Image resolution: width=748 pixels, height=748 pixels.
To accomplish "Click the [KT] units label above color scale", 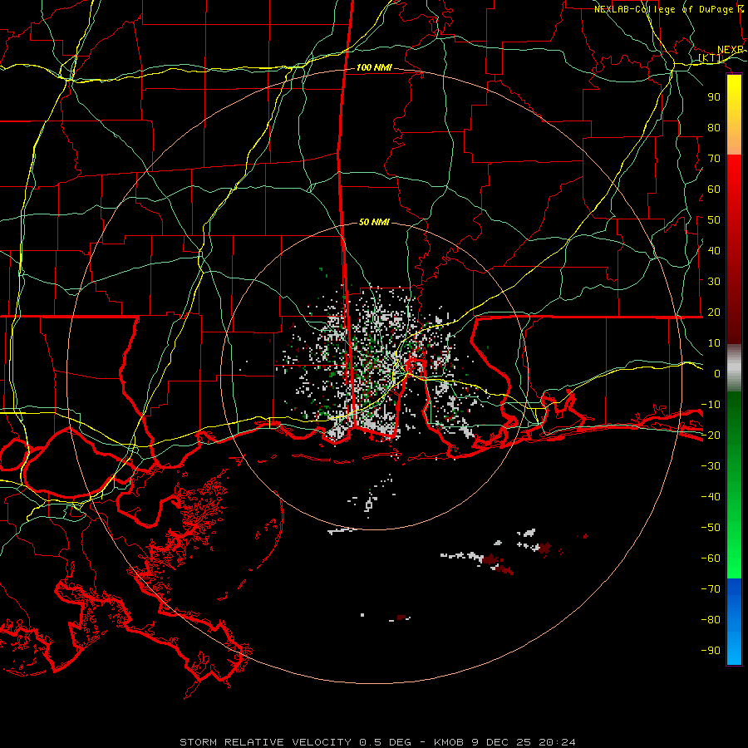I will 711,58.
